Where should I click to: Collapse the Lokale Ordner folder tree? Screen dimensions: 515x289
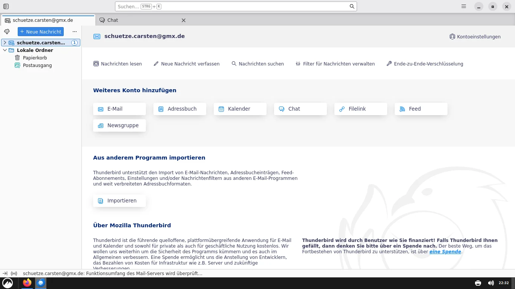(5, 50)
